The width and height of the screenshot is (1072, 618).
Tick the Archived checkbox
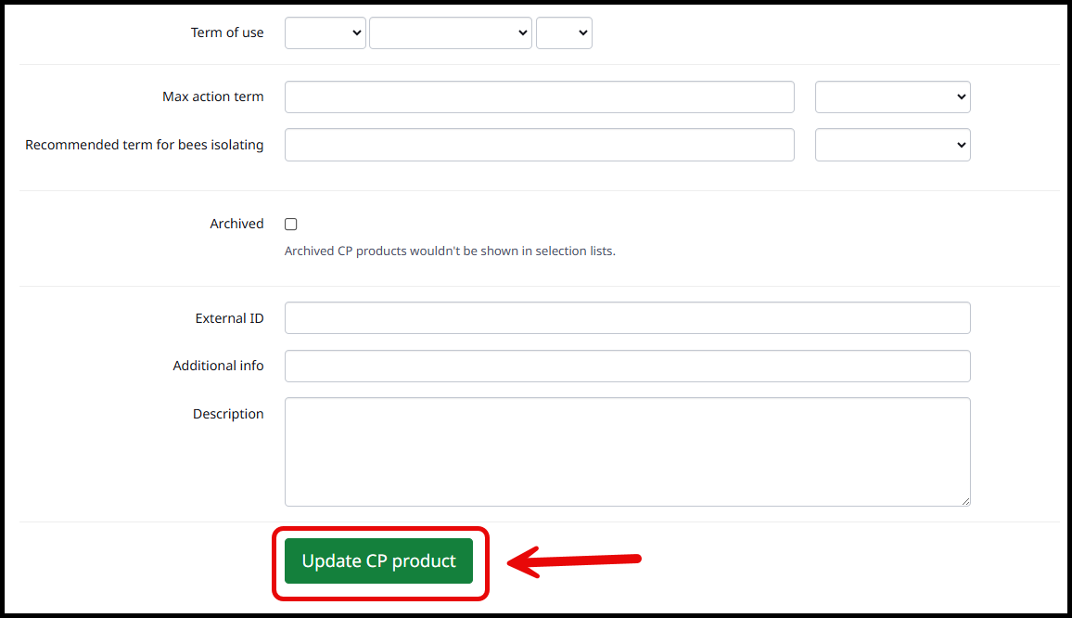pyautogui.click(x=291, y=225)
